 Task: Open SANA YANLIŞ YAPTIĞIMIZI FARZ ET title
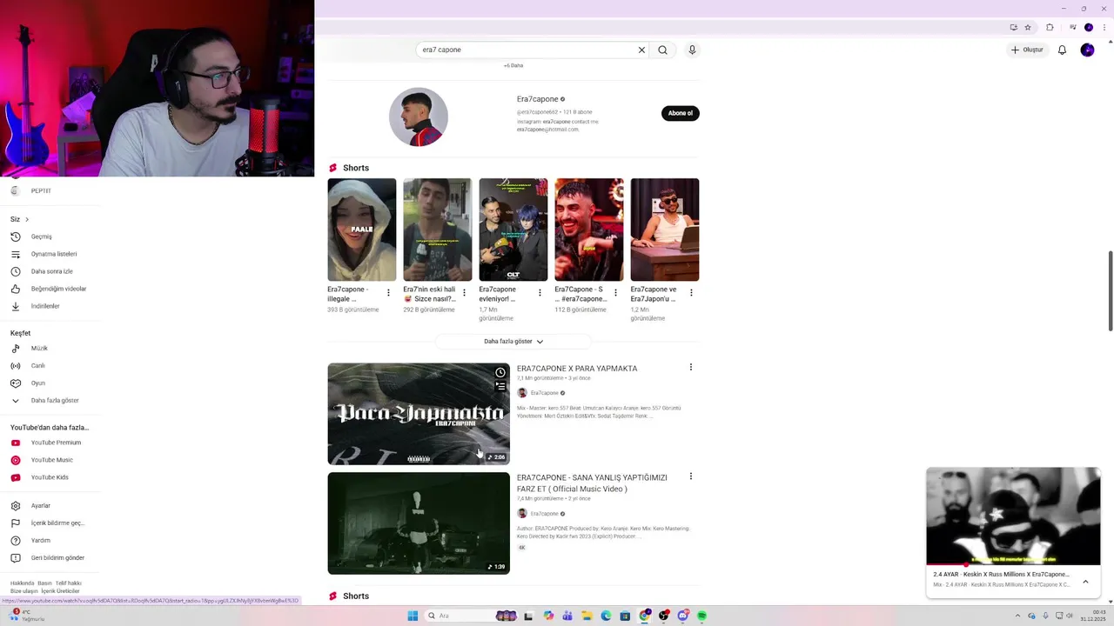click(x=592, y=483)
